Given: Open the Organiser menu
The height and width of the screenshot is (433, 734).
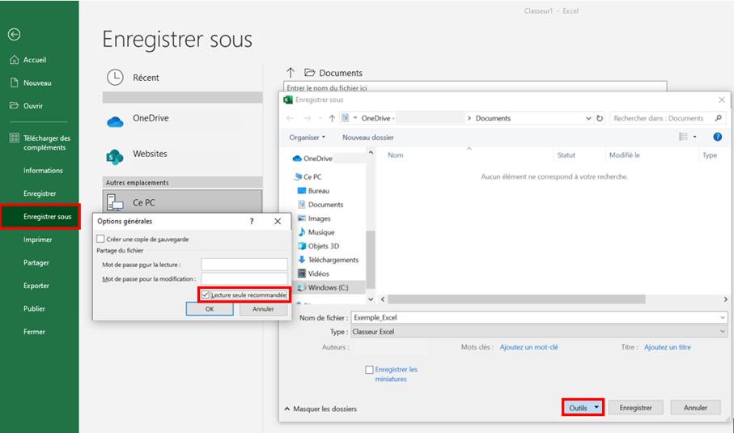Looking at the screenshot, I should pos(307,137).
